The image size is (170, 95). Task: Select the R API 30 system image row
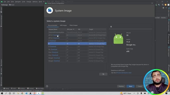(77, 44)
